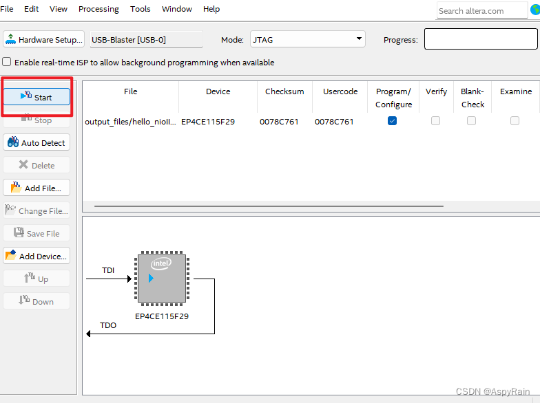The height and width of the screenshot is (403, 540).
Task: Open the Window menu
Action: pyautogui.click(x=176, y=9)
